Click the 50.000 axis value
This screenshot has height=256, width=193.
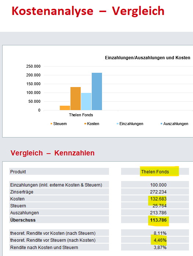coord(34,101)
